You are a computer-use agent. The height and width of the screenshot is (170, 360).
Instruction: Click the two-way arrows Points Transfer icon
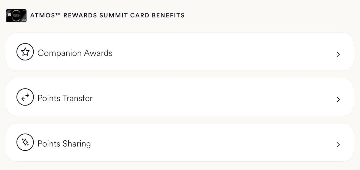[25, 97]
